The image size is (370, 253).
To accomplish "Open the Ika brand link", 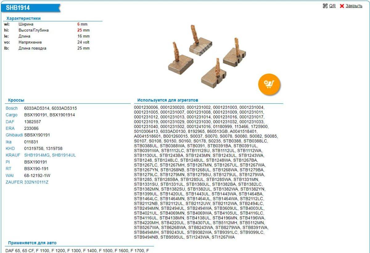I will coord(9,142).
